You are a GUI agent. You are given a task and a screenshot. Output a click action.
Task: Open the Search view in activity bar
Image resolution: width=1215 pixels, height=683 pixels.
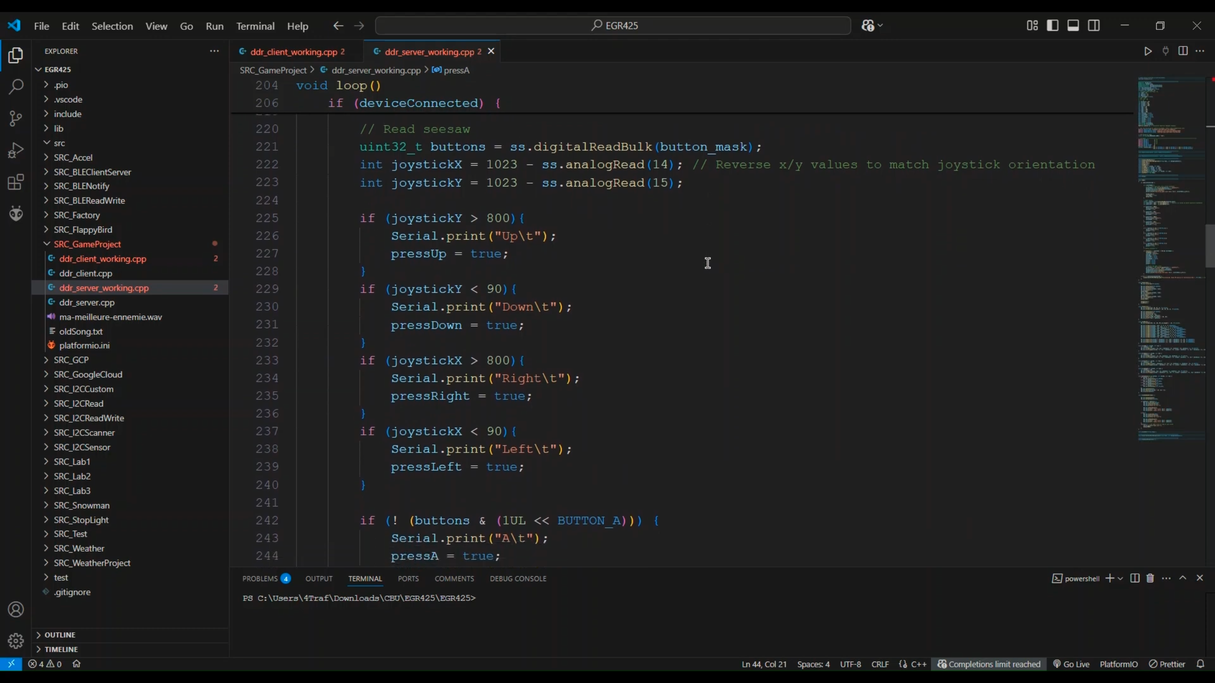16,87
